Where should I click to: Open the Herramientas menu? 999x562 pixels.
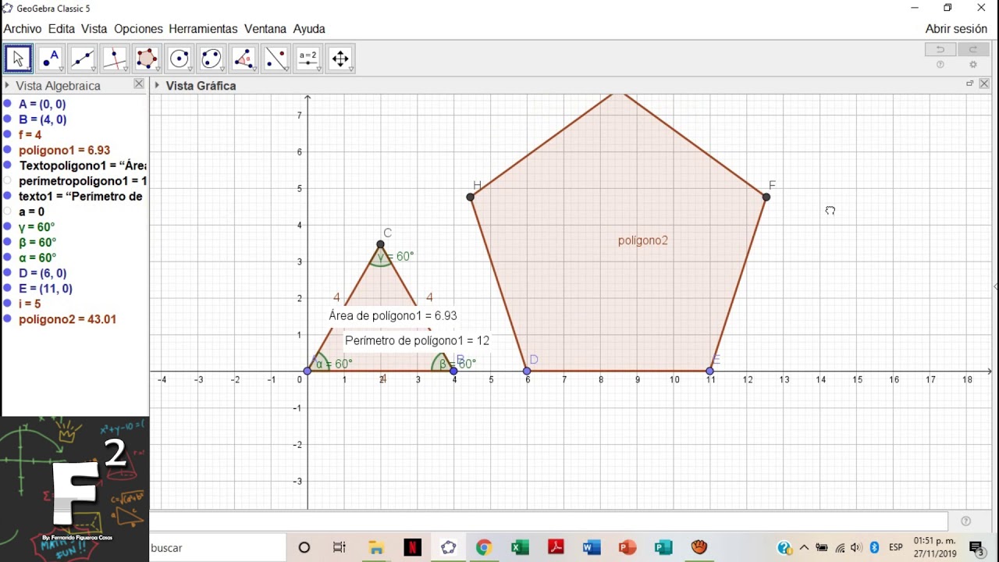[203, 29]
